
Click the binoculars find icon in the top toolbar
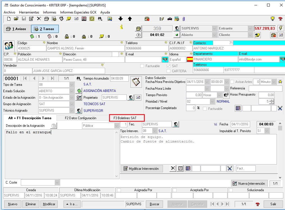[100, 19]
